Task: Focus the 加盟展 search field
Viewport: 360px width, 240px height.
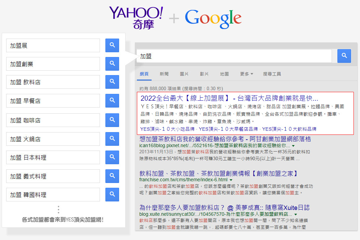Action: coord(53,45)
